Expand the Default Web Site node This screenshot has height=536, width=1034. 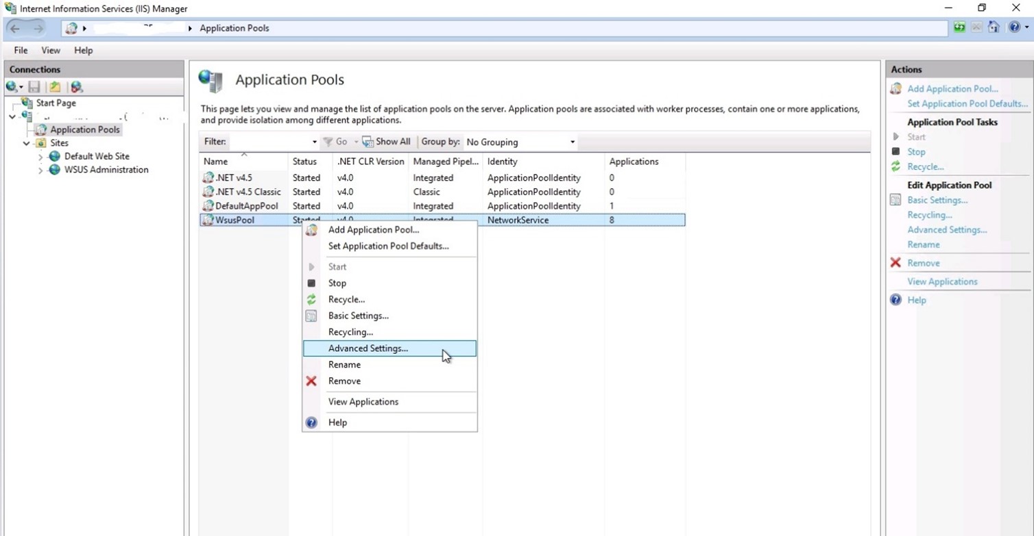(40, 157)
